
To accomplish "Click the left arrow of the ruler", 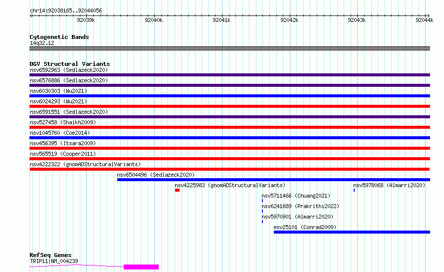I will pos(31,15).
